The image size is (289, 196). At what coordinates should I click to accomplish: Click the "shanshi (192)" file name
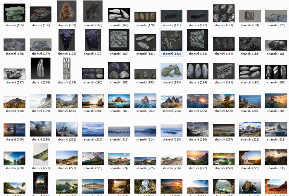145,82
